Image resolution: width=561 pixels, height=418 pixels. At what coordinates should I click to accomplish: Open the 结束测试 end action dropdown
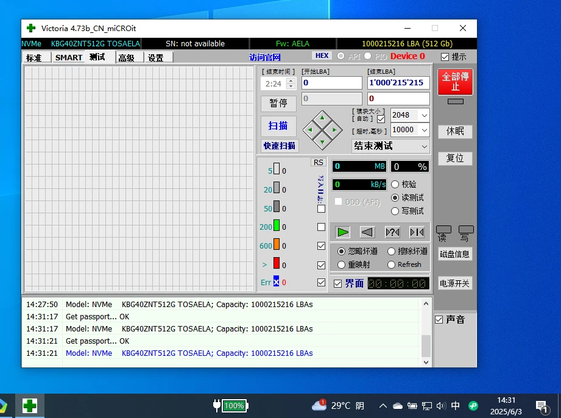tap(425, 146)
